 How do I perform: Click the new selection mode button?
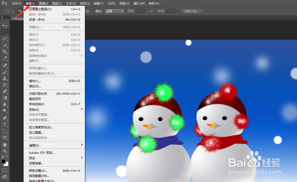20,11
